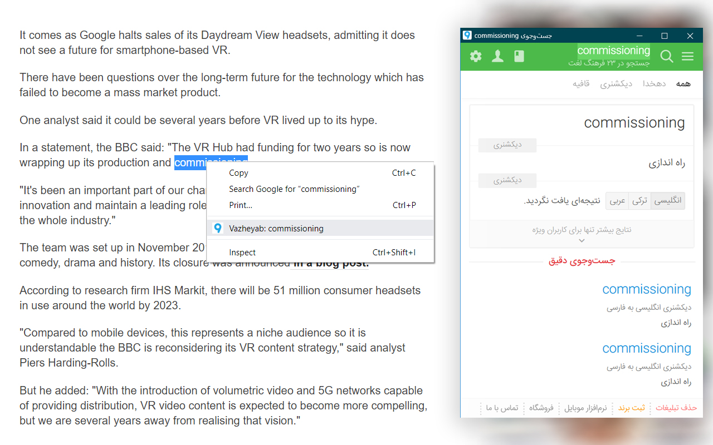Screen dimensions: 713x445
Task: Select the ترکی language toggle button
Action: (x=640, y=201)
